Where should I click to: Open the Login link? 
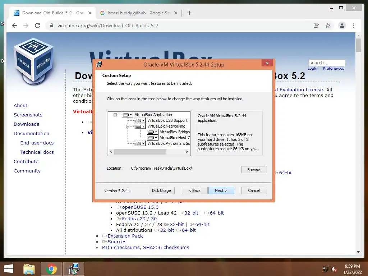pos(312,69)
